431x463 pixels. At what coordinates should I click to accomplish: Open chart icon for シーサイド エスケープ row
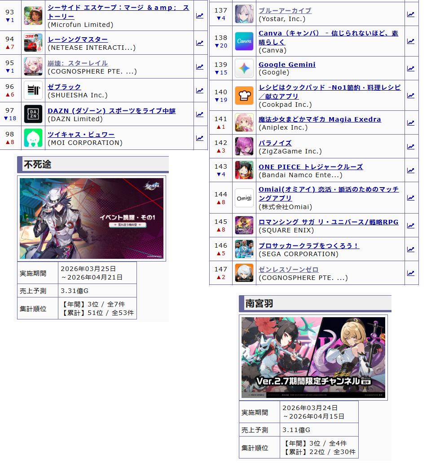coord(200,16)
